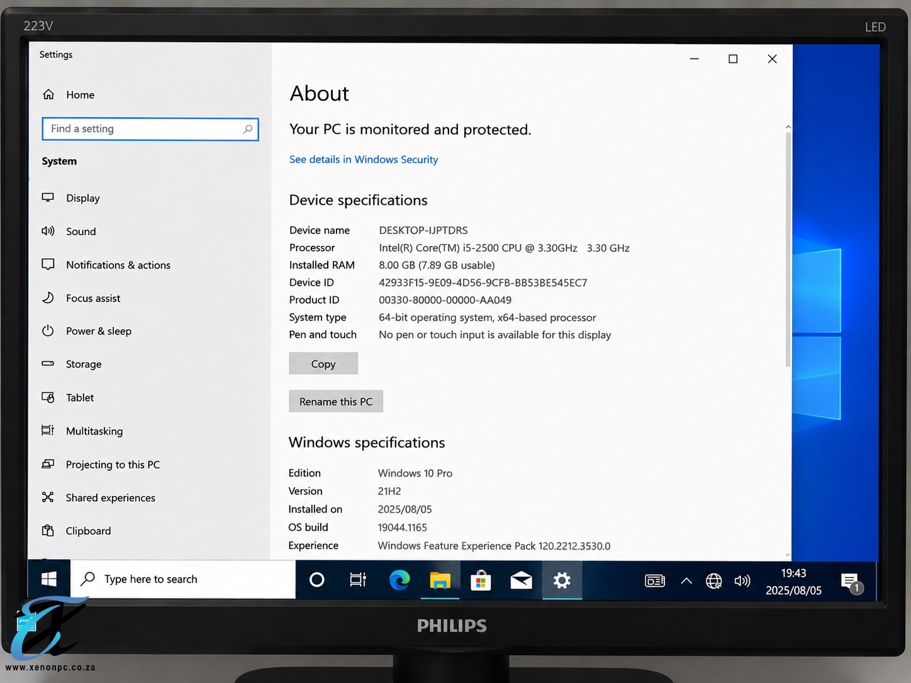Copy the device specifications
The height and width of the screenshot is (683, 911).
pos(323,364)
